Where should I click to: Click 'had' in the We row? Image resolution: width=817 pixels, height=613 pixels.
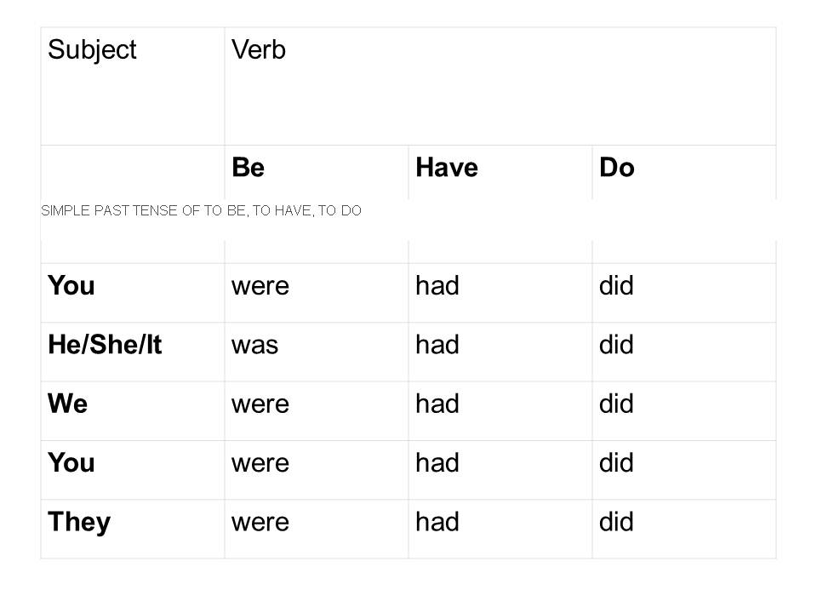click(x=437, y=404)
